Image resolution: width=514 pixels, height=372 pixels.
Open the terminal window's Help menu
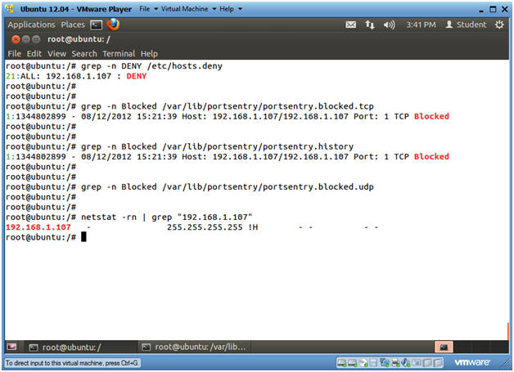point(149,54)
